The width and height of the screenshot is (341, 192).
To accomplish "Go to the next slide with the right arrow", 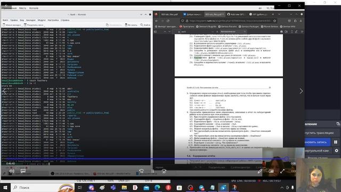I will coord(301,91).
